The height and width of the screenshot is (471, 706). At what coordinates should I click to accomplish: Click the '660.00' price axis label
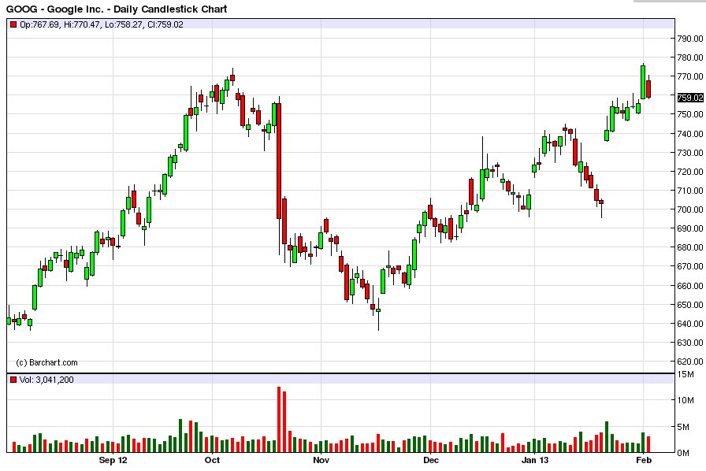point(689,285)
